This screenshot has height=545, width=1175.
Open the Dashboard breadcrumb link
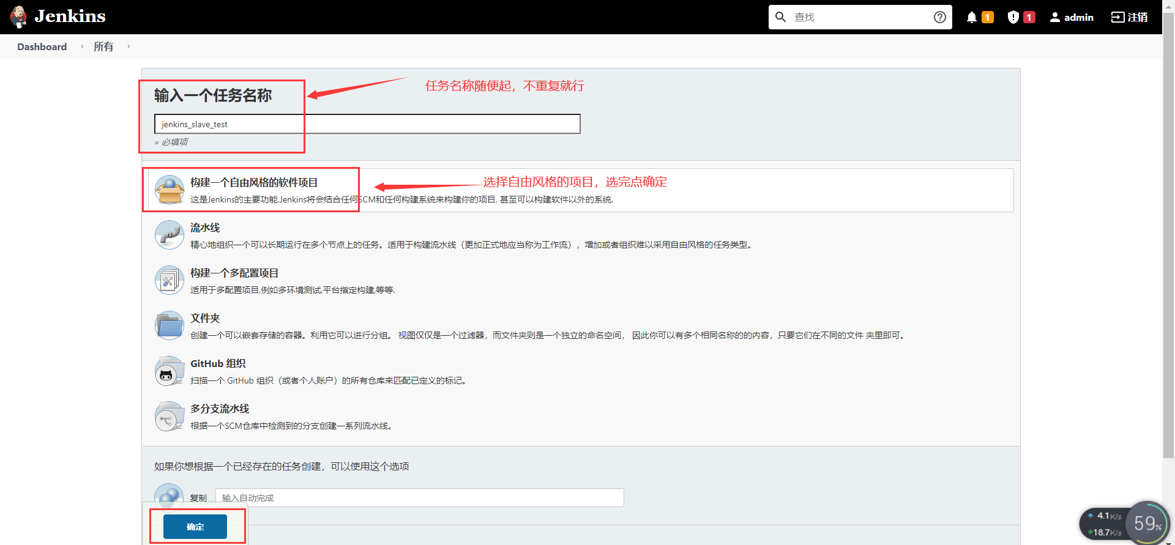tap(42, 46)
